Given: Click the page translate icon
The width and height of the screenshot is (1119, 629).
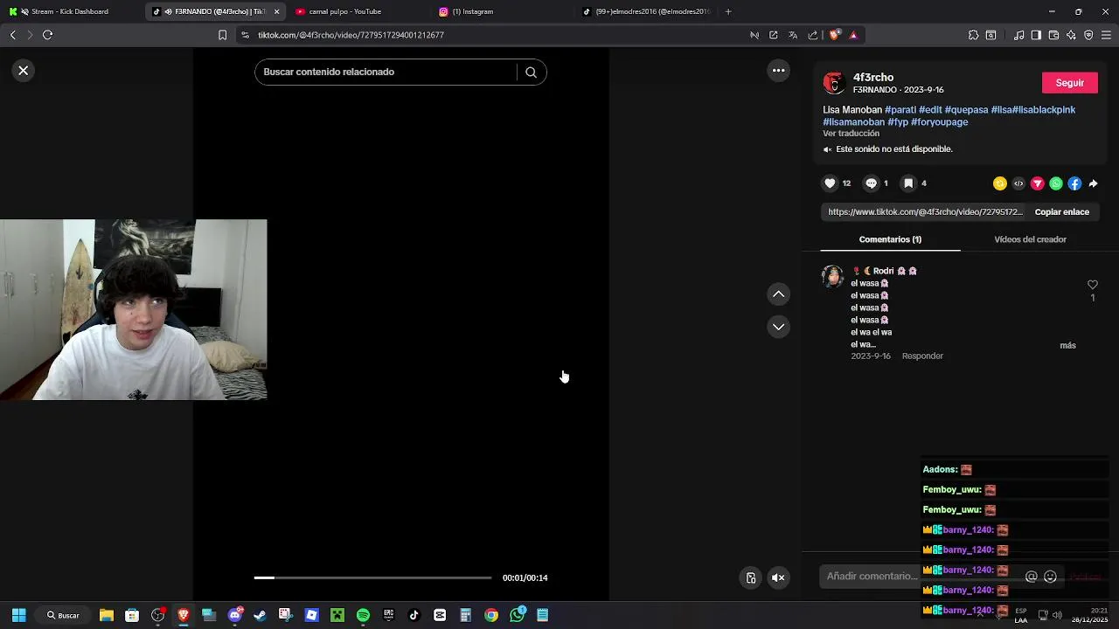Looking at the screenshot, I should coord(793,35).
